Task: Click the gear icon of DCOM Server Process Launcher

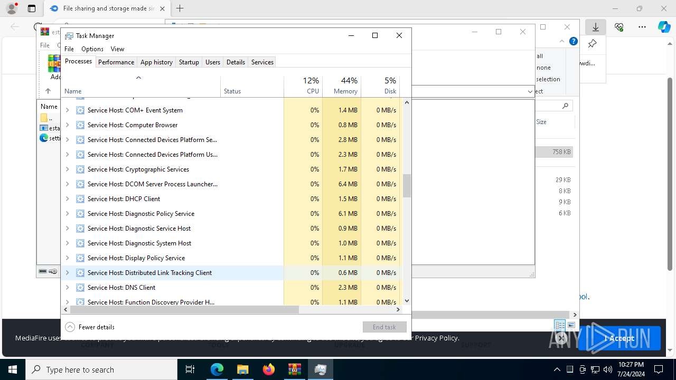Action: pyautogui.click(x=80, y=184)
